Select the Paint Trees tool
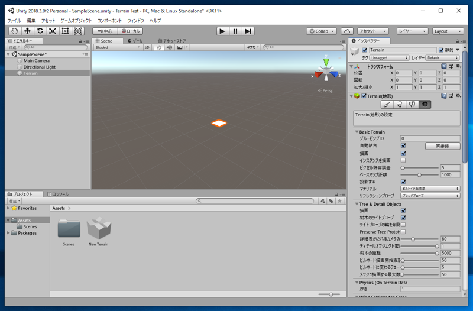 (400, 105)
